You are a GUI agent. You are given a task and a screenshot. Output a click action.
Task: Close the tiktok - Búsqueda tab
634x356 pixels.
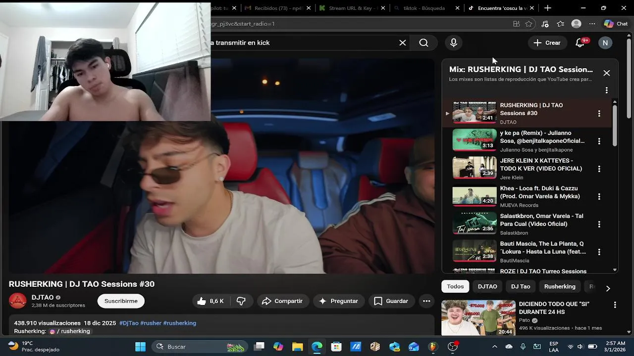tap(457, 8)
